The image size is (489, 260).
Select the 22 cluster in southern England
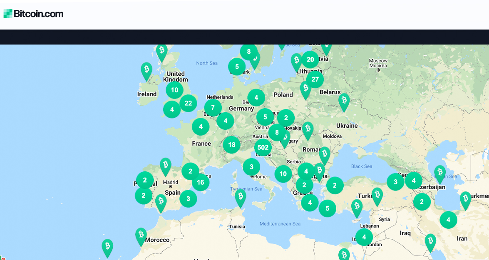pyautogui.click(x=188, y=103)
